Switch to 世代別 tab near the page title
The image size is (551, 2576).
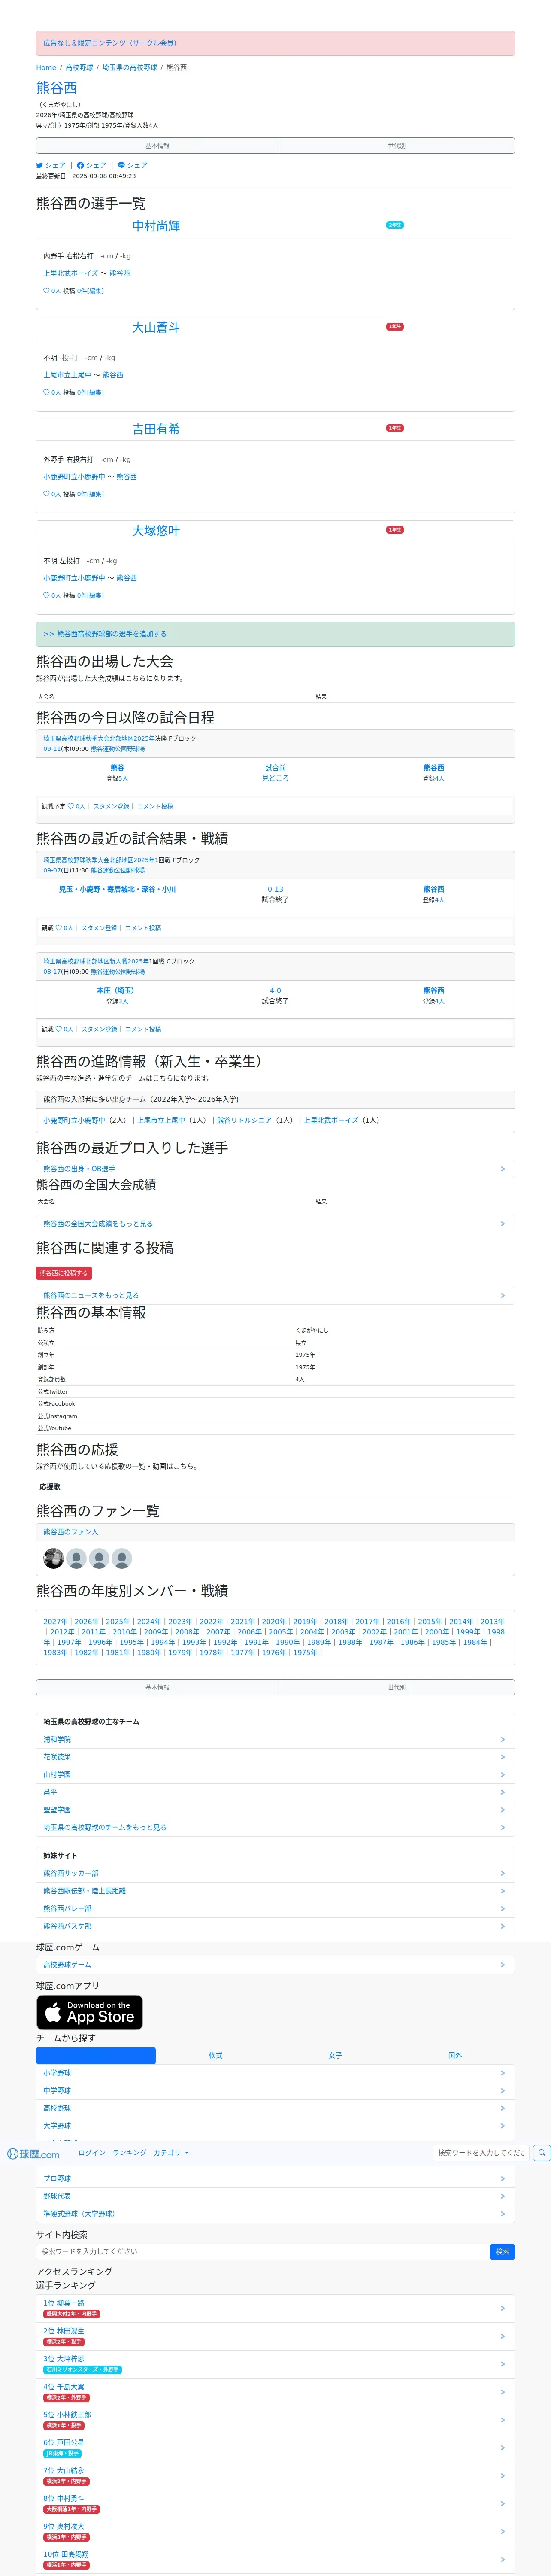(x=396, y=146)
